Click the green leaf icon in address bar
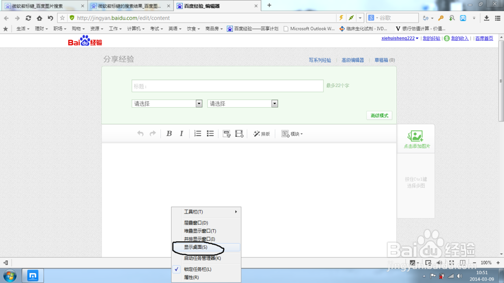The width and height of the screenshot is (504, 283). (351, 18)
